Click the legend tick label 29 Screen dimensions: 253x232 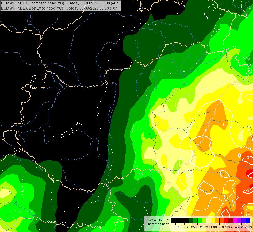pos(202,227)
